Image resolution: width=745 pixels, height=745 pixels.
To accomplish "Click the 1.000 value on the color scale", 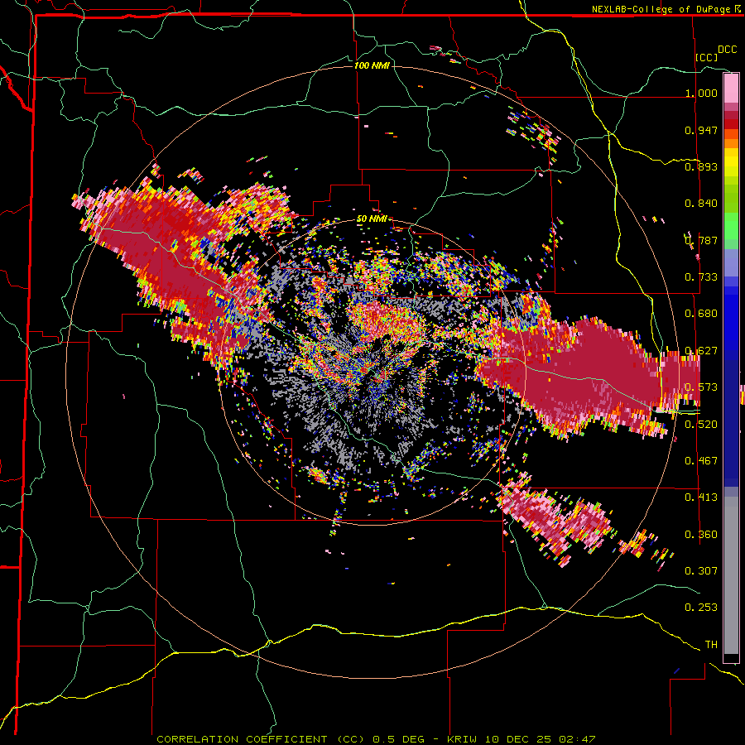I will click(701, 93).
